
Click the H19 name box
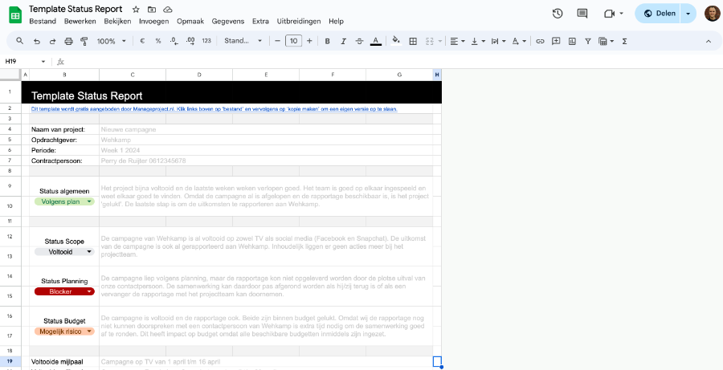point(21,61)
